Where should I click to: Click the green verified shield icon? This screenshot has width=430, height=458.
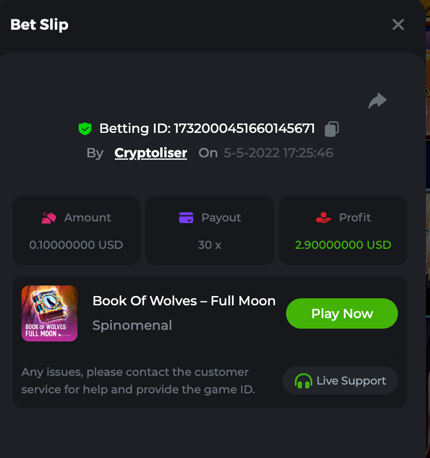85,129
